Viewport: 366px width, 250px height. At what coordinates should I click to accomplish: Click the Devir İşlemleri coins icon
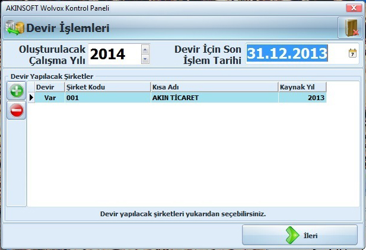point(15,28)
